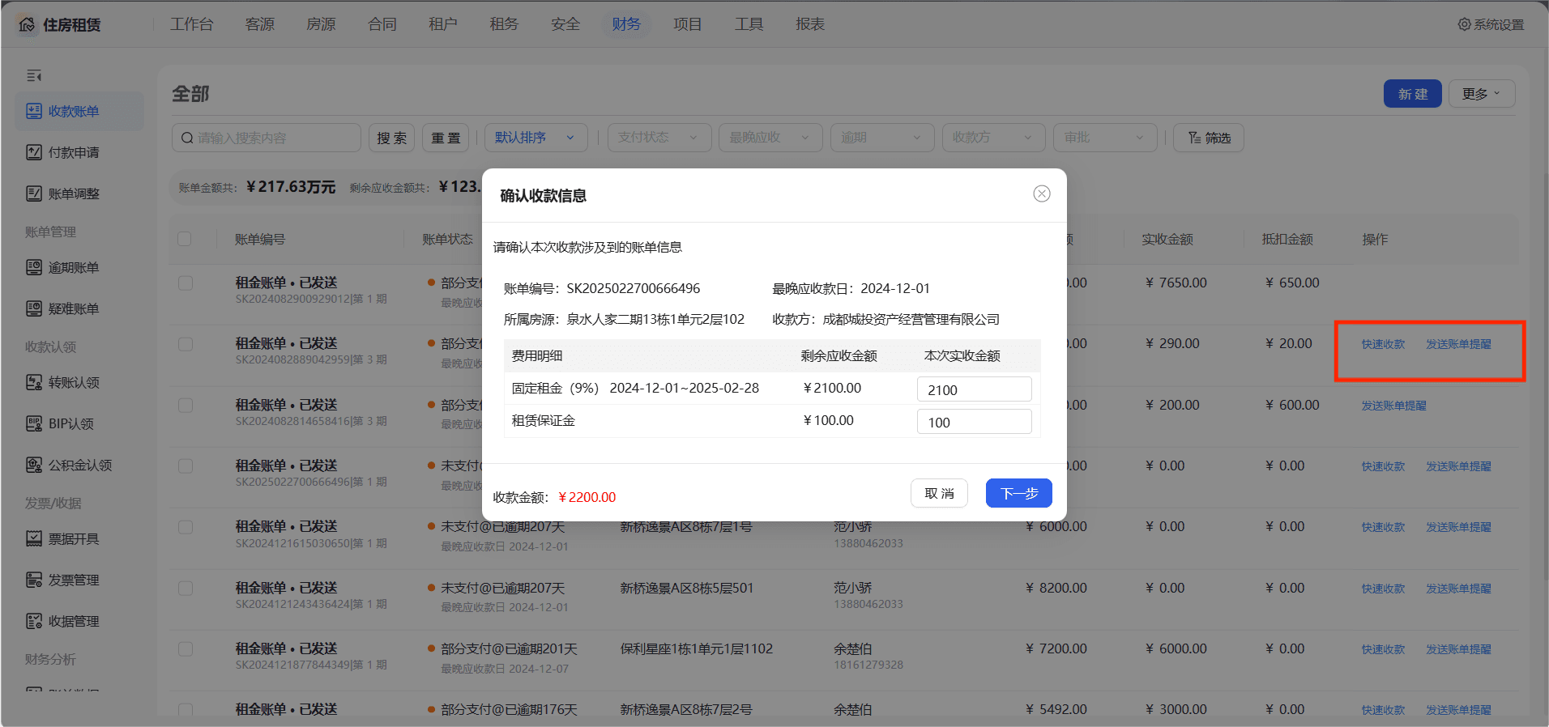Image resolution: width=1549 pixels, height=727 pixels.
Task: Open the 收款方 dropdown filter
Action: [x=994, y=138]
